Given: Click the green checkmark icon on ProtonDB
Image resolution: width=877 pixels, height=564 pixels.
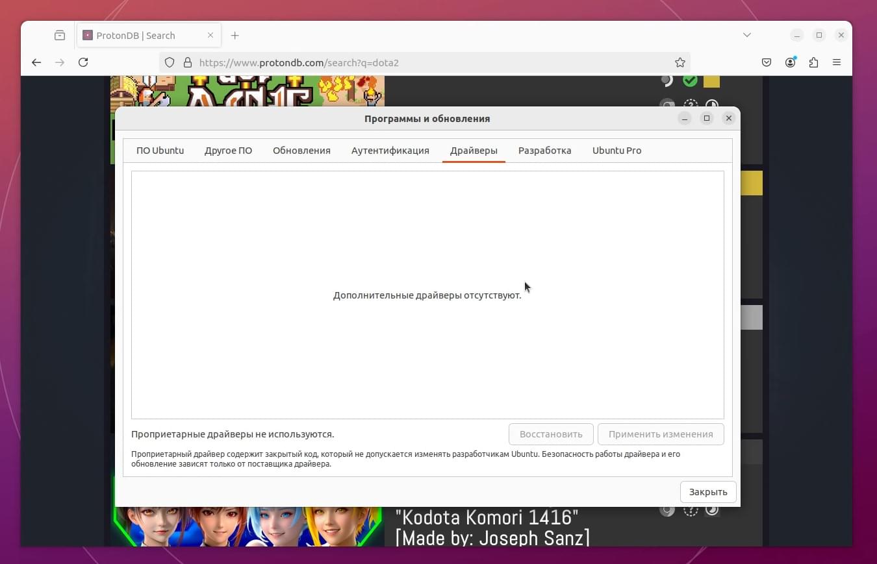Looking at the screenshot, I should pyautogui.click(x=690, y=80).
